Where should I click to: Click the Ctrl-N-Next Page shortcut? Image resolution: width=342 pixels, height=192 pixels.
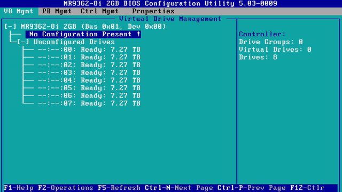coord(179,188)
